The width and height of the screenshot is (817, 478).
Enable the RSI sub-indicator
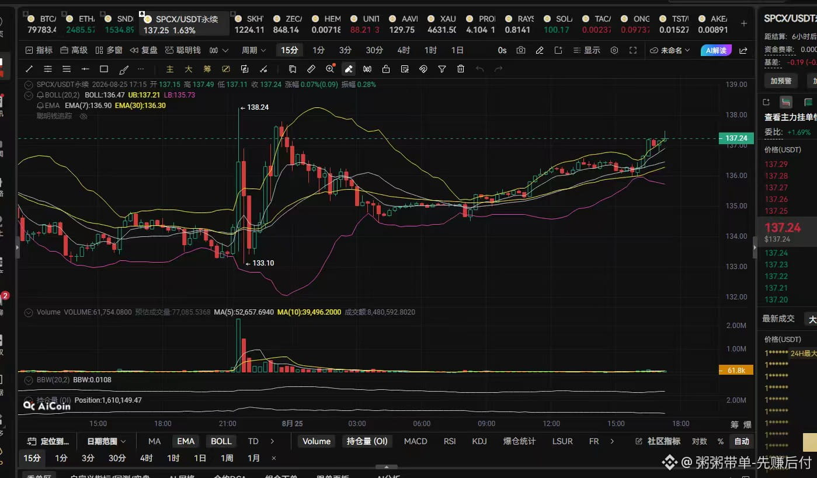(450, 441)
